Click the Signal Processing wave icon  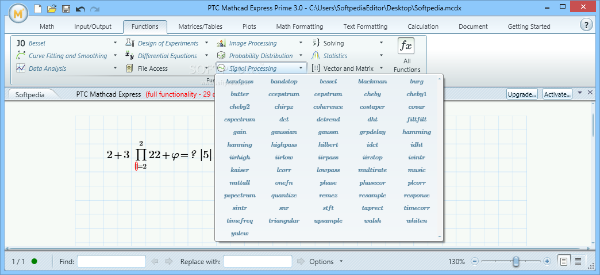click(221, 68)
